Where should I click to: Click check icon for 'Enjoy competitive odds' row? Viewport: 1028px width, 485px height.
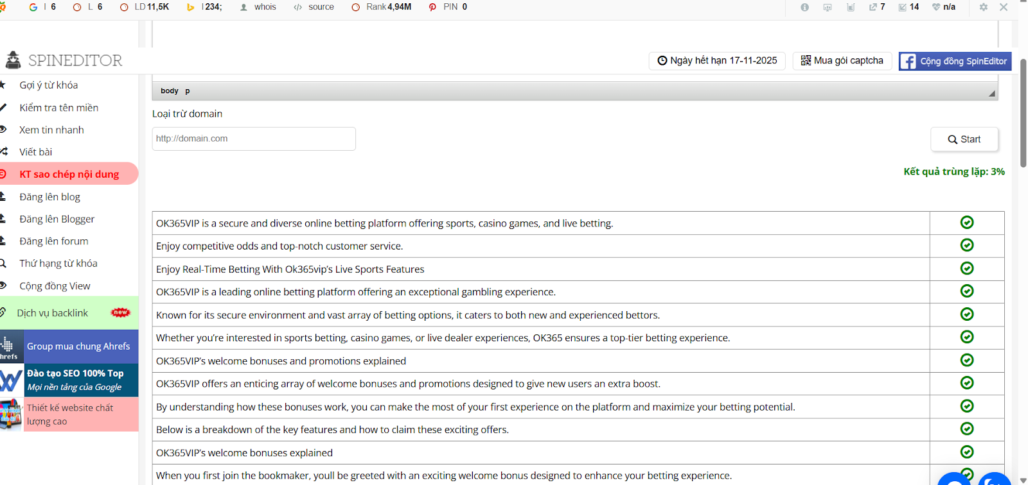(x=967, y=245)
